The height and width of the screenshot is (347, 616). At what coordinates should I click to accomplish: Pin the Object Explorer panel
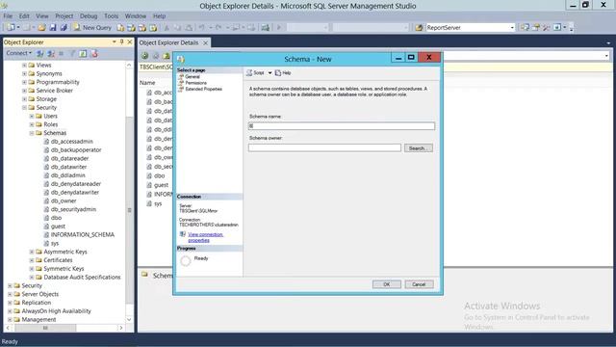[122, 41]
